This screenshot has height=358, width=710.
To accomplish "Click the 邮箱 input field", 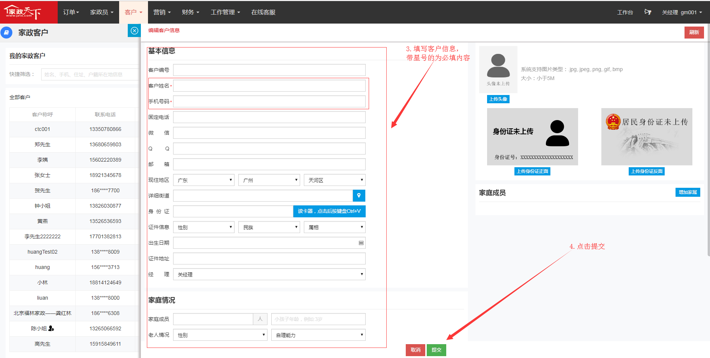I will pyautogui.click(x=269, y=164).
